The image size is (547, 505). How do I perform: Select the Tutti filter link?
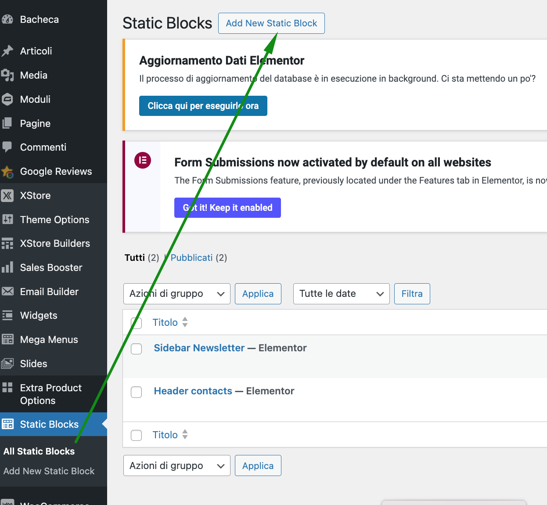coord(135,258)
